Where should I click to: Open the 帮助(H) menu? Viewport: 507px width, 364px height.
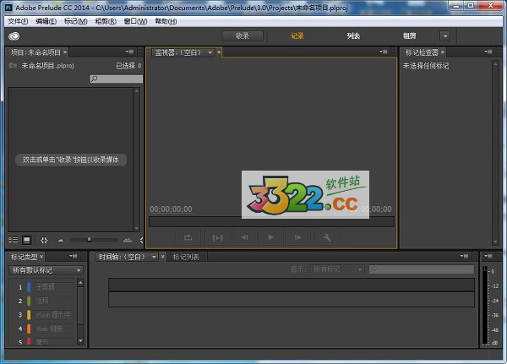pyautogui.click(x=166, y=21)
